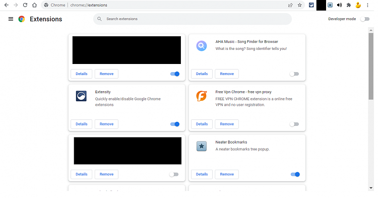Open Details for the first redacted extension
The width and height of the screenshot is (378, 198).
(82, 74)
